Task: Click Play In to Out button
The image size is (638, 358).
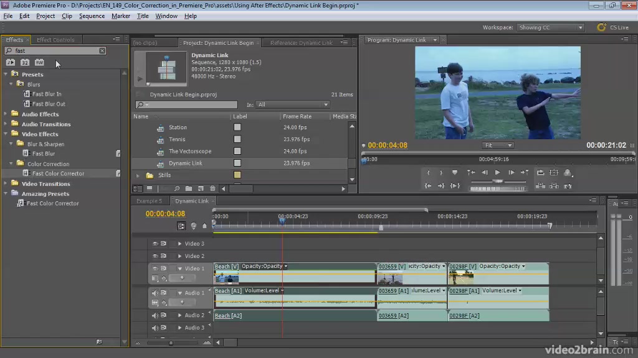Action: click(455, 185)
